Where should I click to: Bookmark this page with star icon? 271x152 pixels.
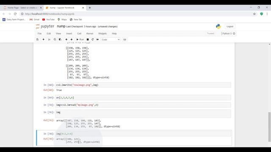(x=254, y=14)
